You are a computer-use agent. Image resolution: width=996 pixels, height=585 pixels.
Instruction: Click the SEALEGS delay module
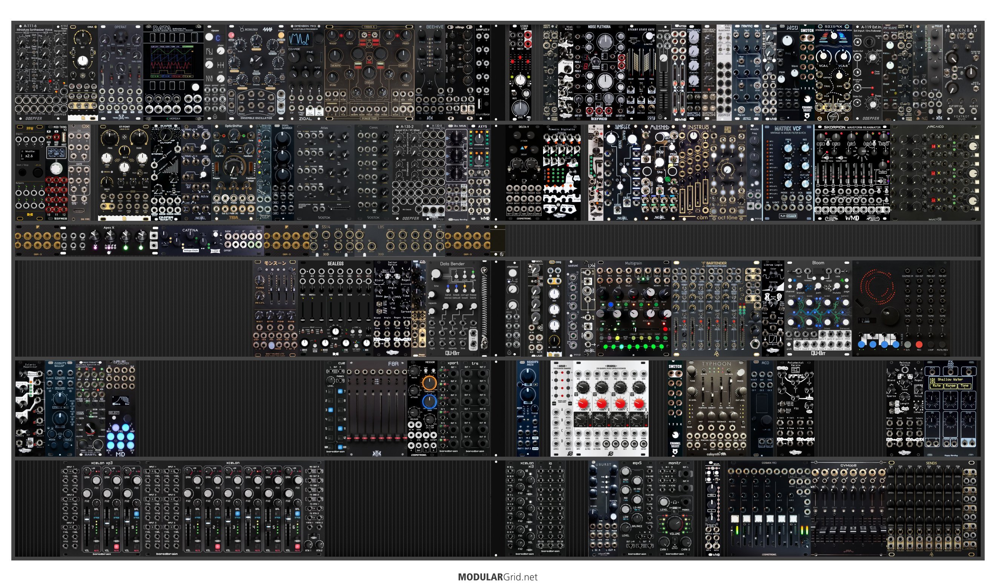tap(336, 308)
